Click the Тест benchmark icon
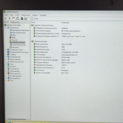The width and height of the screenshot is (123, 123). point(9,80)
